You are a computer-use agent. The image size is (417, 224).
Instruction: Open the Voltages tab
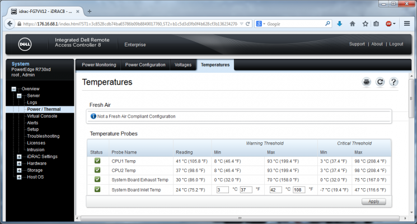point(183,65)
